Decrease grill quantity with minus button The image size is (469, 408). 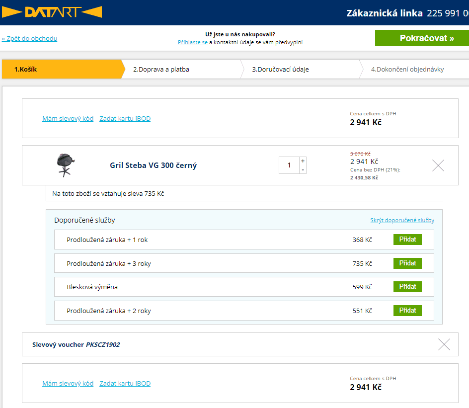(303, 169)
